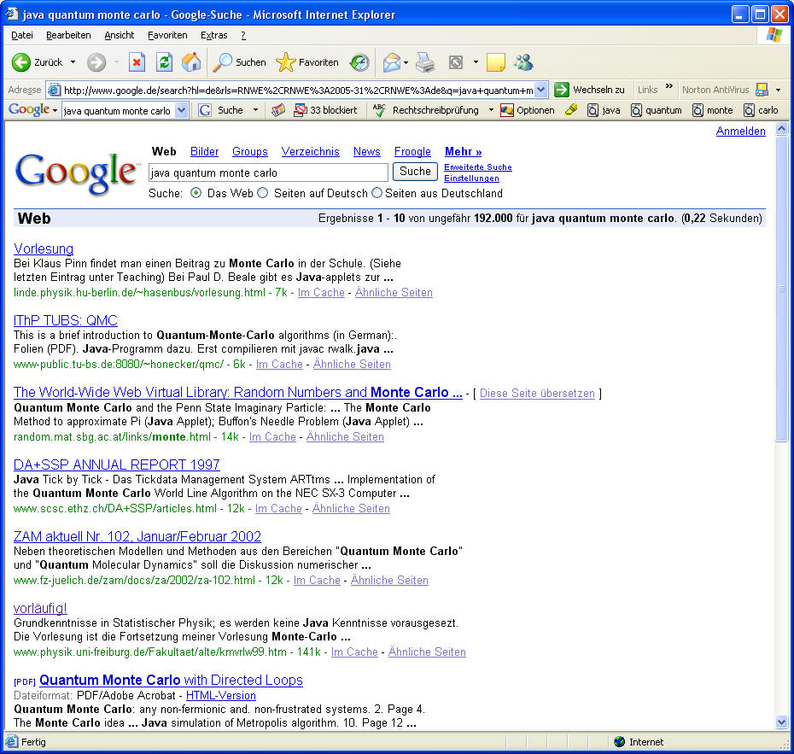Image resolution: width=794 pixels, height=754 pixels.
Task: Open the mail envelope icon
Action: (x=391, y=62)
